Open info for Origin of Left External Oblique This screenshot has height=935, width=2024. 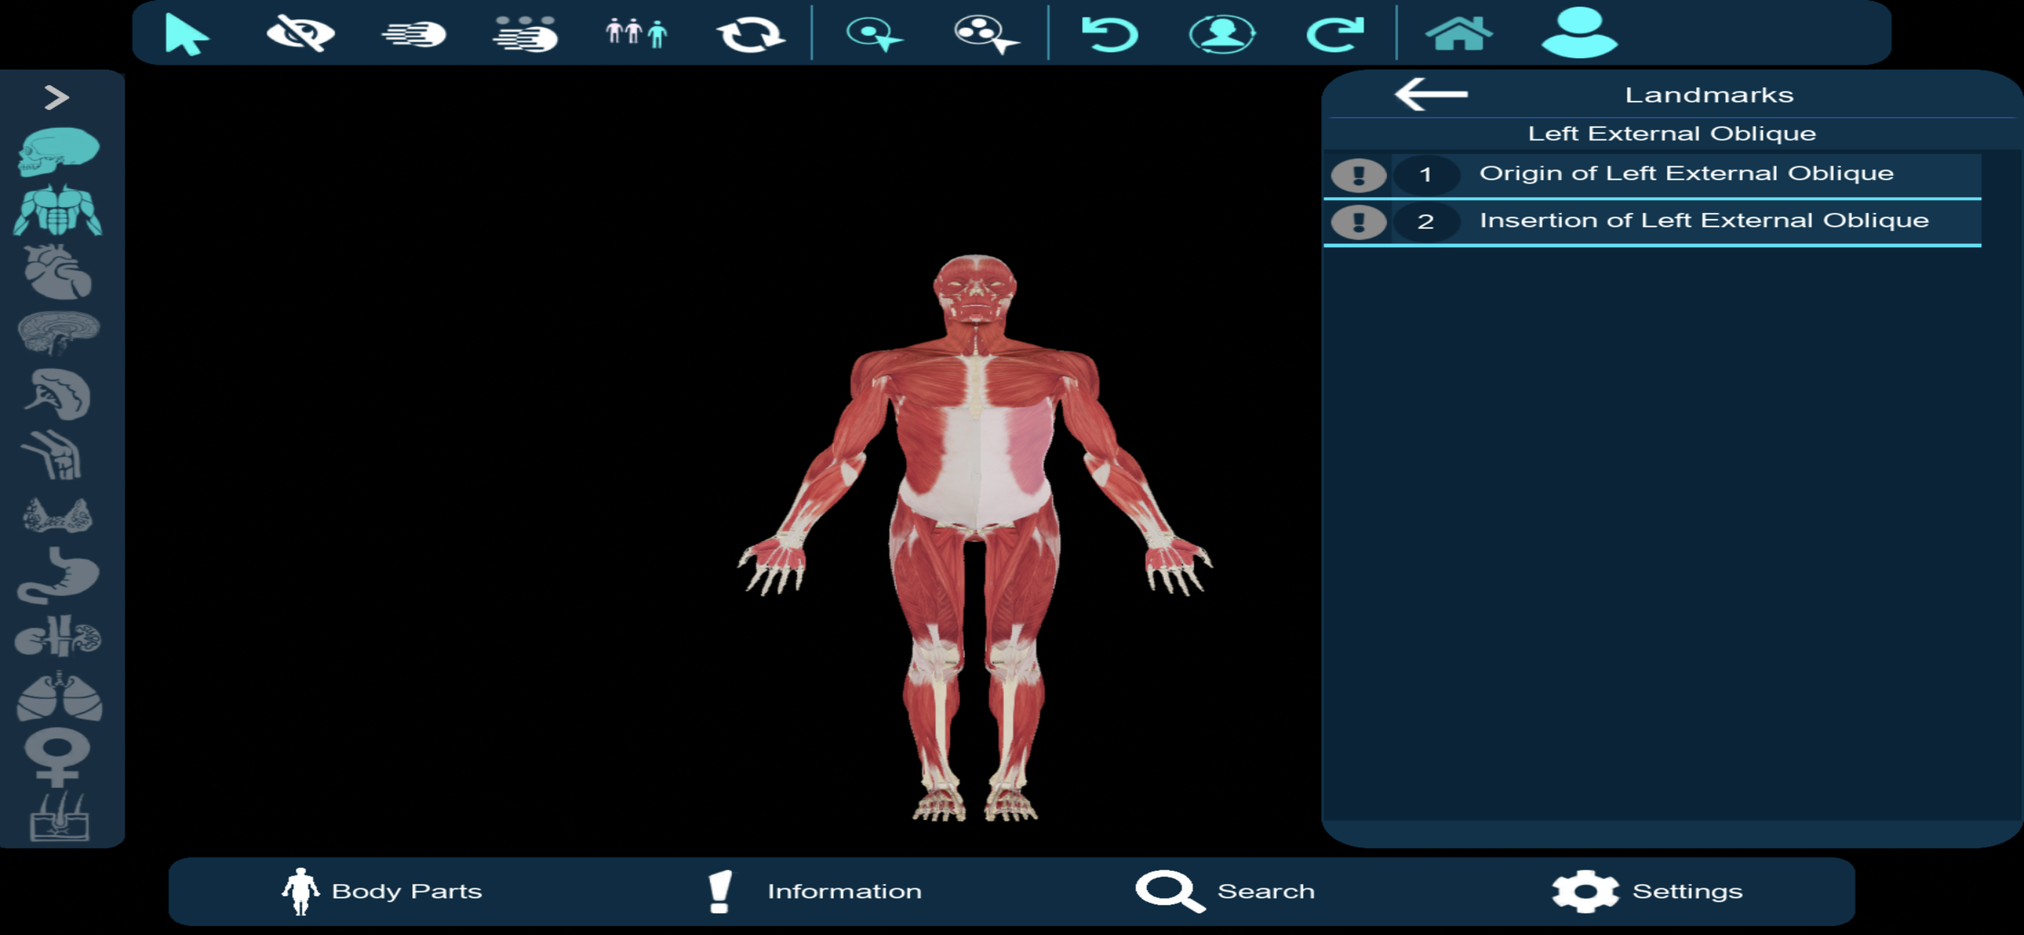pos(1358,175)
